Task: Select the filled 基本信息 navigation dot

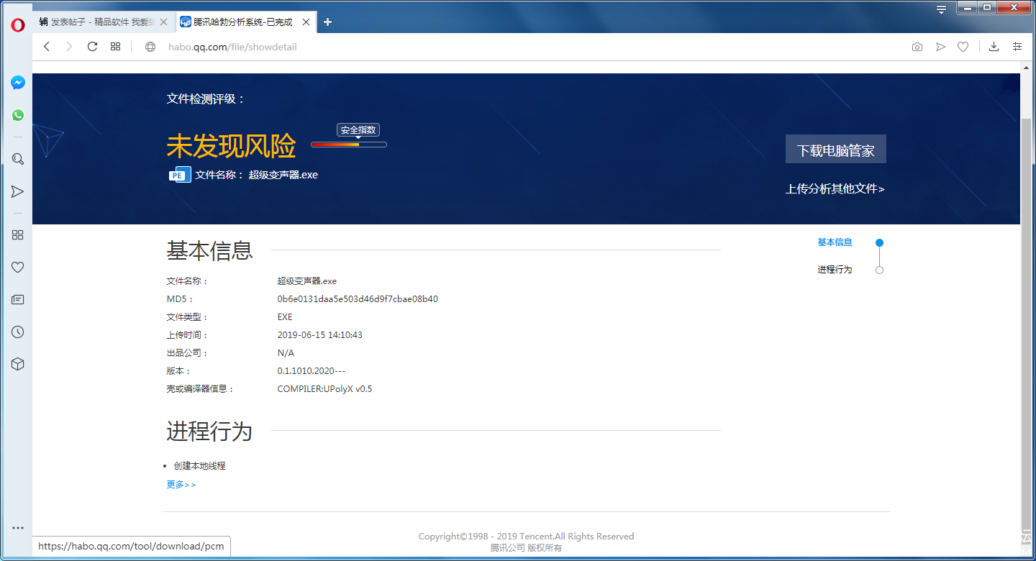Action: pos(879,243)
